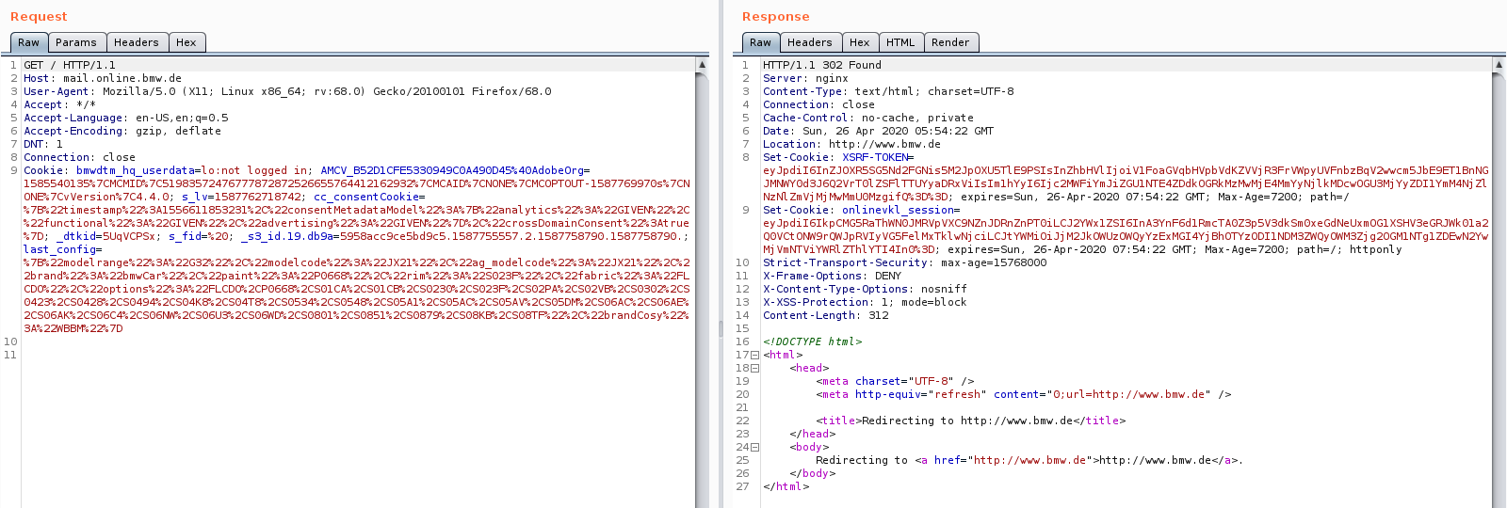The height and width of the screenshot is (508, 1507).
Task: Click the User-Agent header line in request
Action: [287, 91]
